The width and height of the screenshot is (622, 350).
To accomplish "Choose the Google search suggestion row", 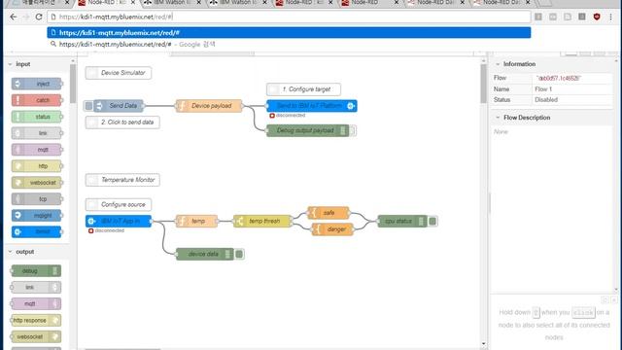I will pos(289,45).
